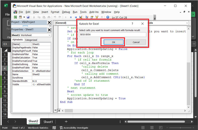Image resolution: width=198 pixels, height=130 pixels.
Task: Click the Save icon in VBA toolbar
Action: click(x=28, y=17)
